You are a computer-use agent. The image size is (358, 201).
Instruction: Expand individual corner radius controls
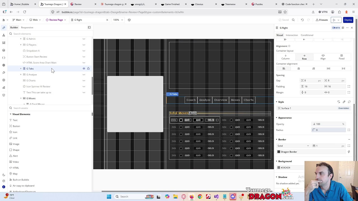349,130
